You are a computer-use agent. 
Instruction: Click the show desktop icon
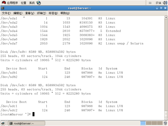pos(3,123)
